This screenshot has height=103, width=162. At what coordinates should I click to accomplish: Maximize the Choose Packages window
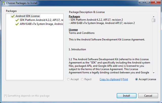(147, 2)
